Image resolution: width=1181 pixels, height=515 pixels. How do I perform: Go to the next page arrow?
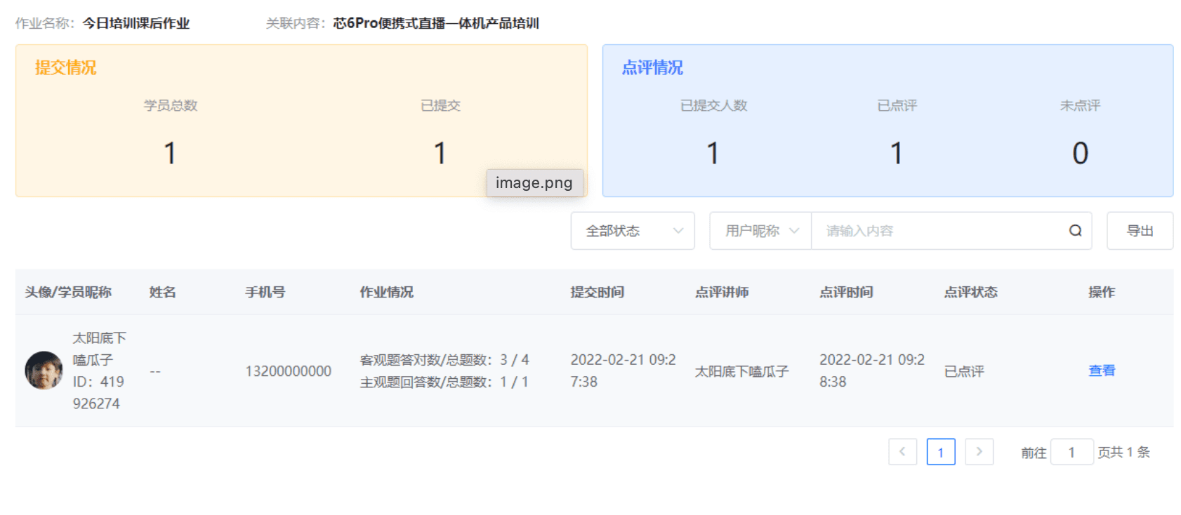pyautogui.click(x=979, y=452)
